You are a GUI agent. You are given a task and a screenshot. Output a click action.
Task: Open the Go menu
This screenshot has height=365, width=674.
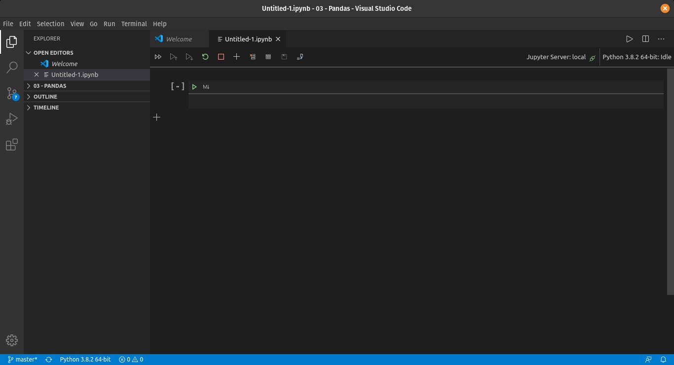[x=94, y=24]
